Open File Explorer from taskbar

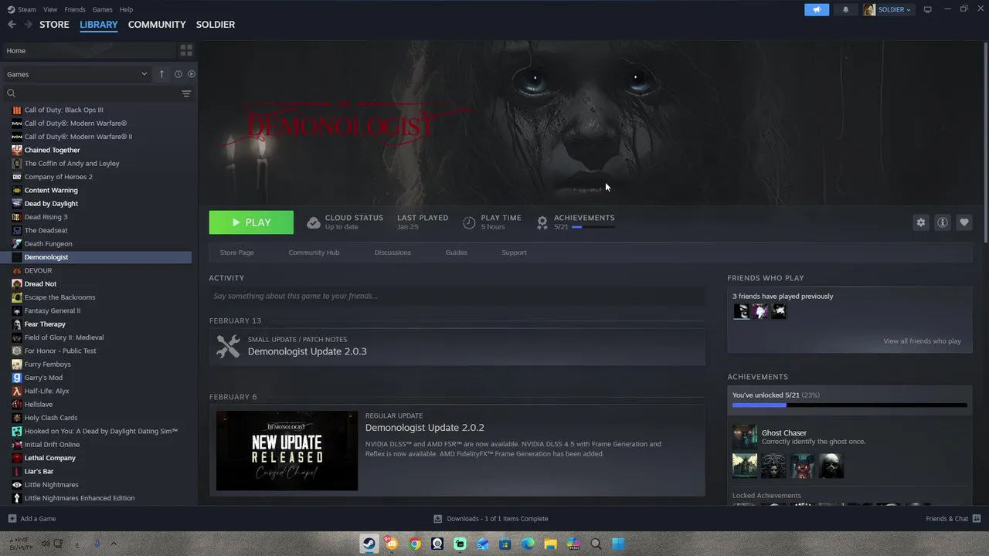click(550, 544)
